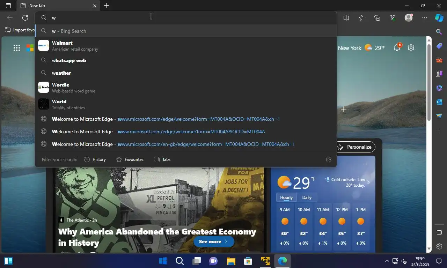Screen dimensions: 447x268
Task: Open Import favourites bookmark item
Action: pyautogui.click(x=20, y=30)
